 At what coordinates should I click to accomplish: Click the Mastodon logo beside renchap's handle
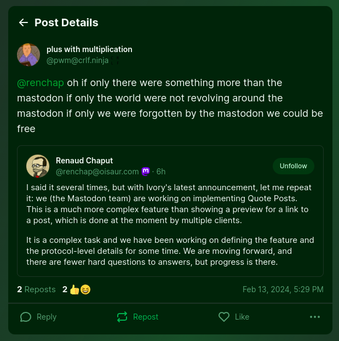tap(146, 172)
